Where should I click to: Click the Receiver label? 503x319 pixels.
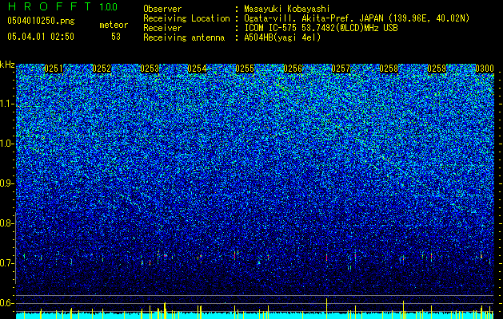click(162, 28)
